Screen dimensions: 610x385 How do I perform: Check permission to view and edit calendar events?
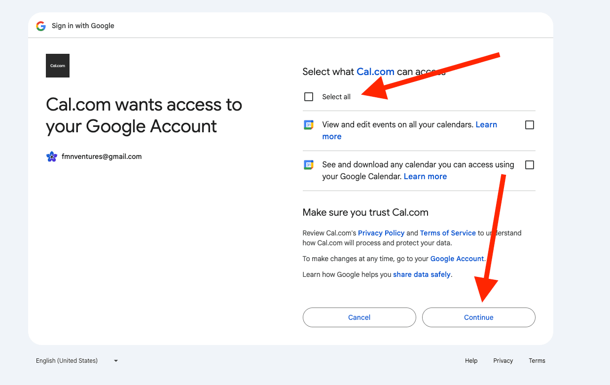coord(529,124)
